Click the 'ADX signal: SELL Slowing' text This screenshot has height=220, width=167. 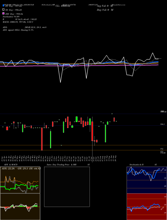(18, 30)
